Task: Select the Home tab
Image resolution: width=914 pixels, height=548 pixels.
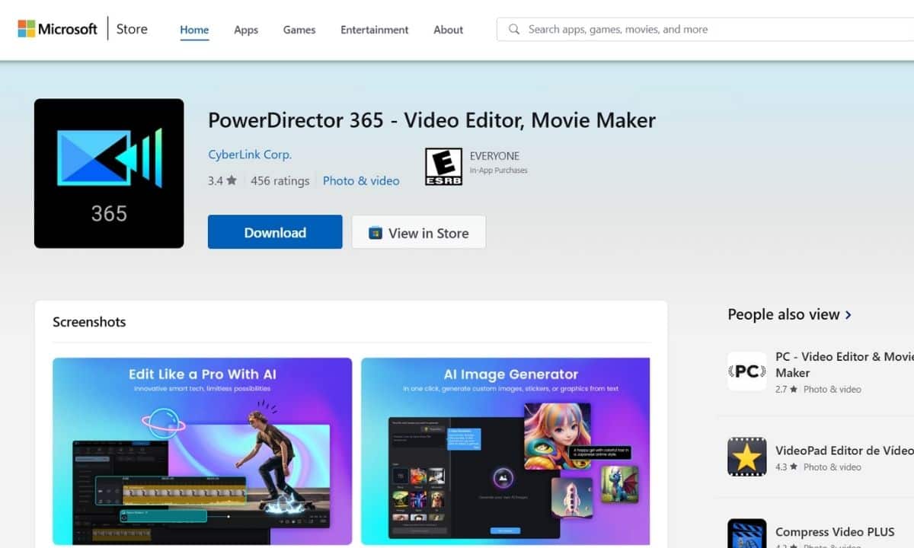Action: (x=194, y=30)
